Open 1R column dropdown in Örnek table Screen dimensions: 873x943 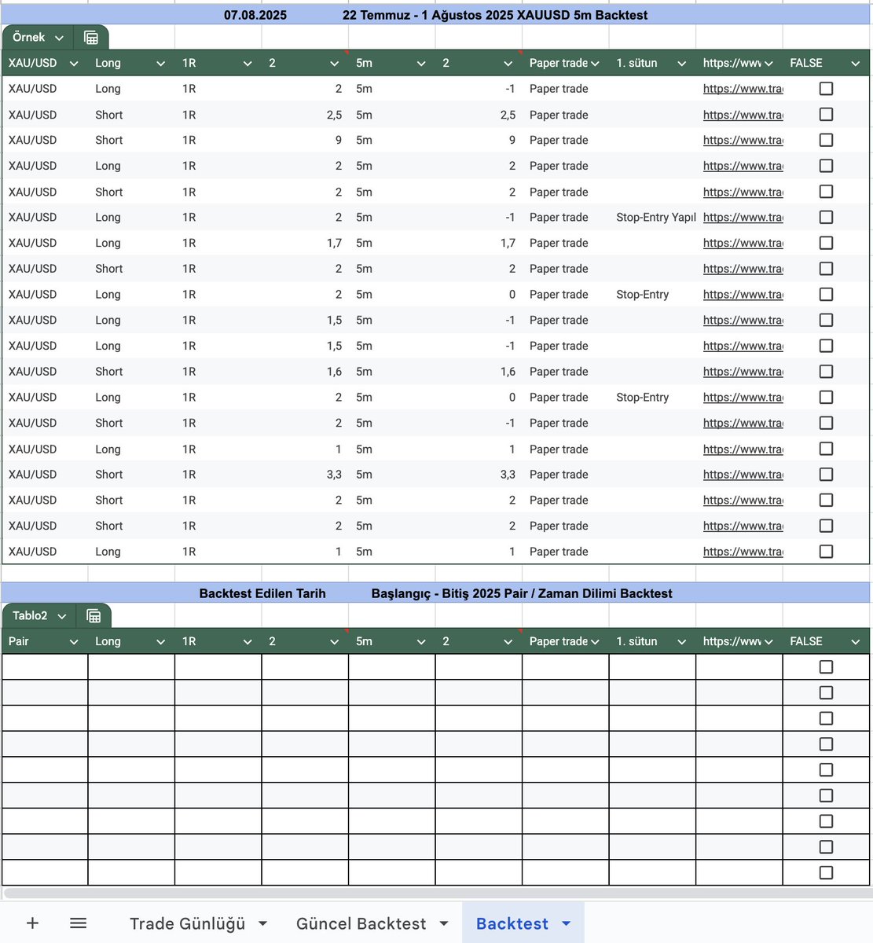[248, 64]
